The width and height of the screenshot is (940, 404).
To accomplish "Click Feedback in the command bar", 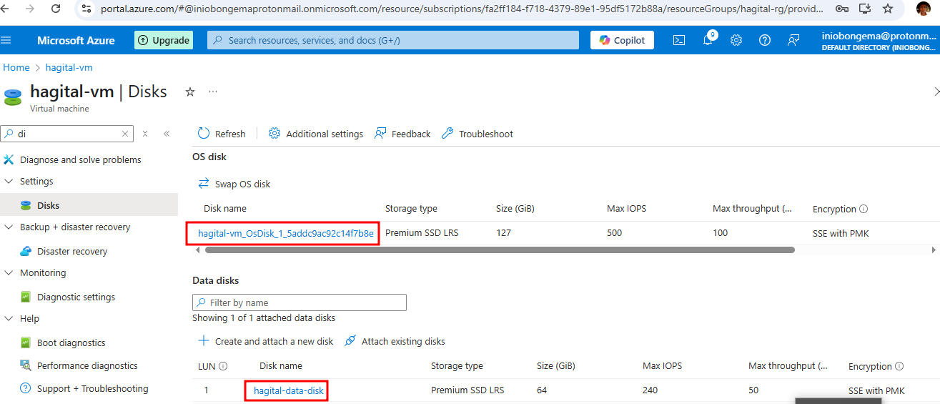I will [x=402, y=134].
